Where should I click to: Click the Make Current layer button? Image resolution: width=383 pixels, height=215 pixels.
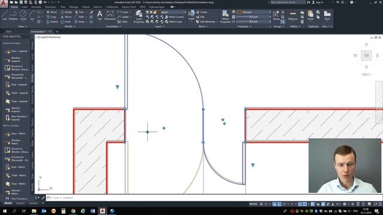click(174, 17)
